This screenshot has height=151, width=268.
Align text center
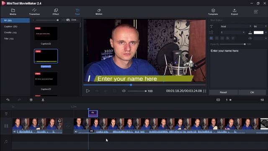coord(217,38)
